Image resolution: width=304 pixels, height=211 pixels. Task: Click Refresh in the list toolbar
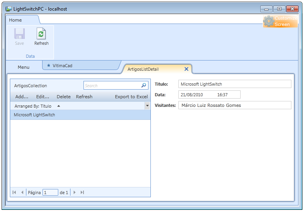click(84, 97)
